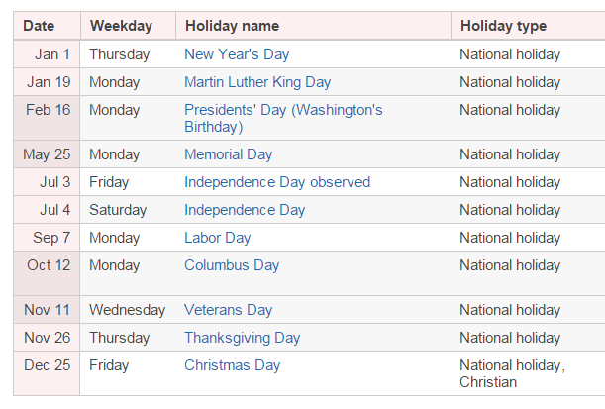Open the Martin Luther King Day link
The image size is (605, 409).
(257, 82)
